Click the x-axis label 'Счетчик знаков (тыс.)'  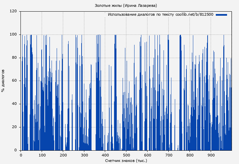tap(126, 160)
